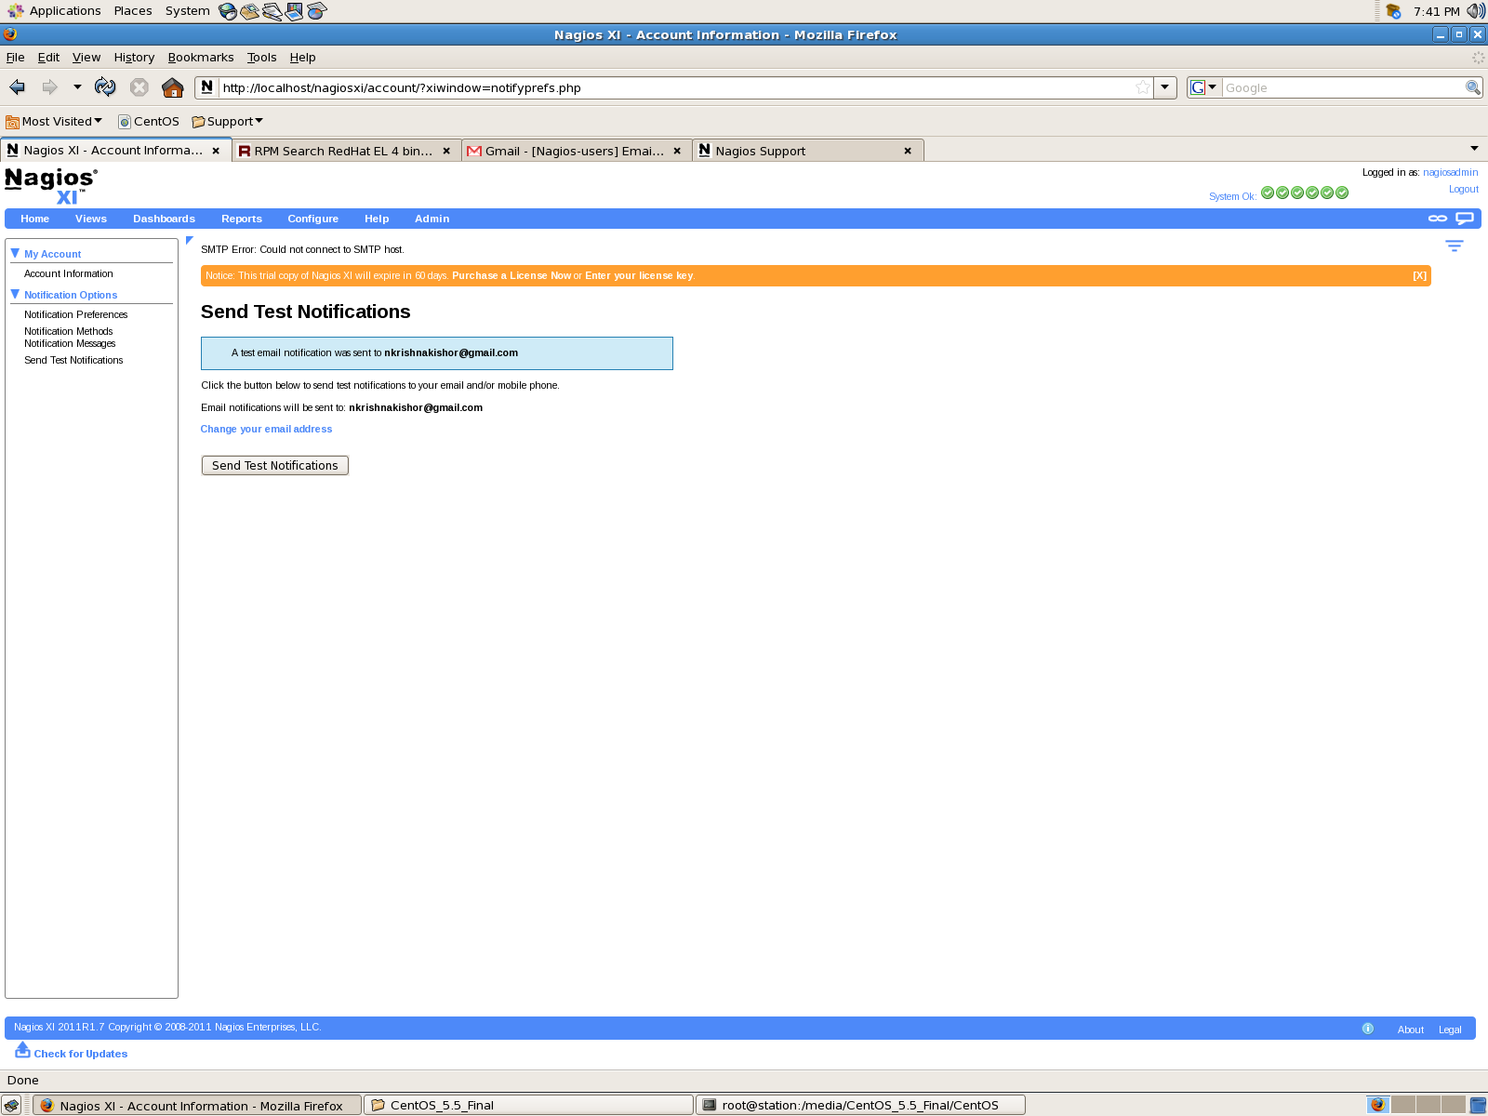The height and width of the screenshot is (1116, 1488).
Task: Open Dashboards in the Nagios navigation bar
Action: pos(164,219)
